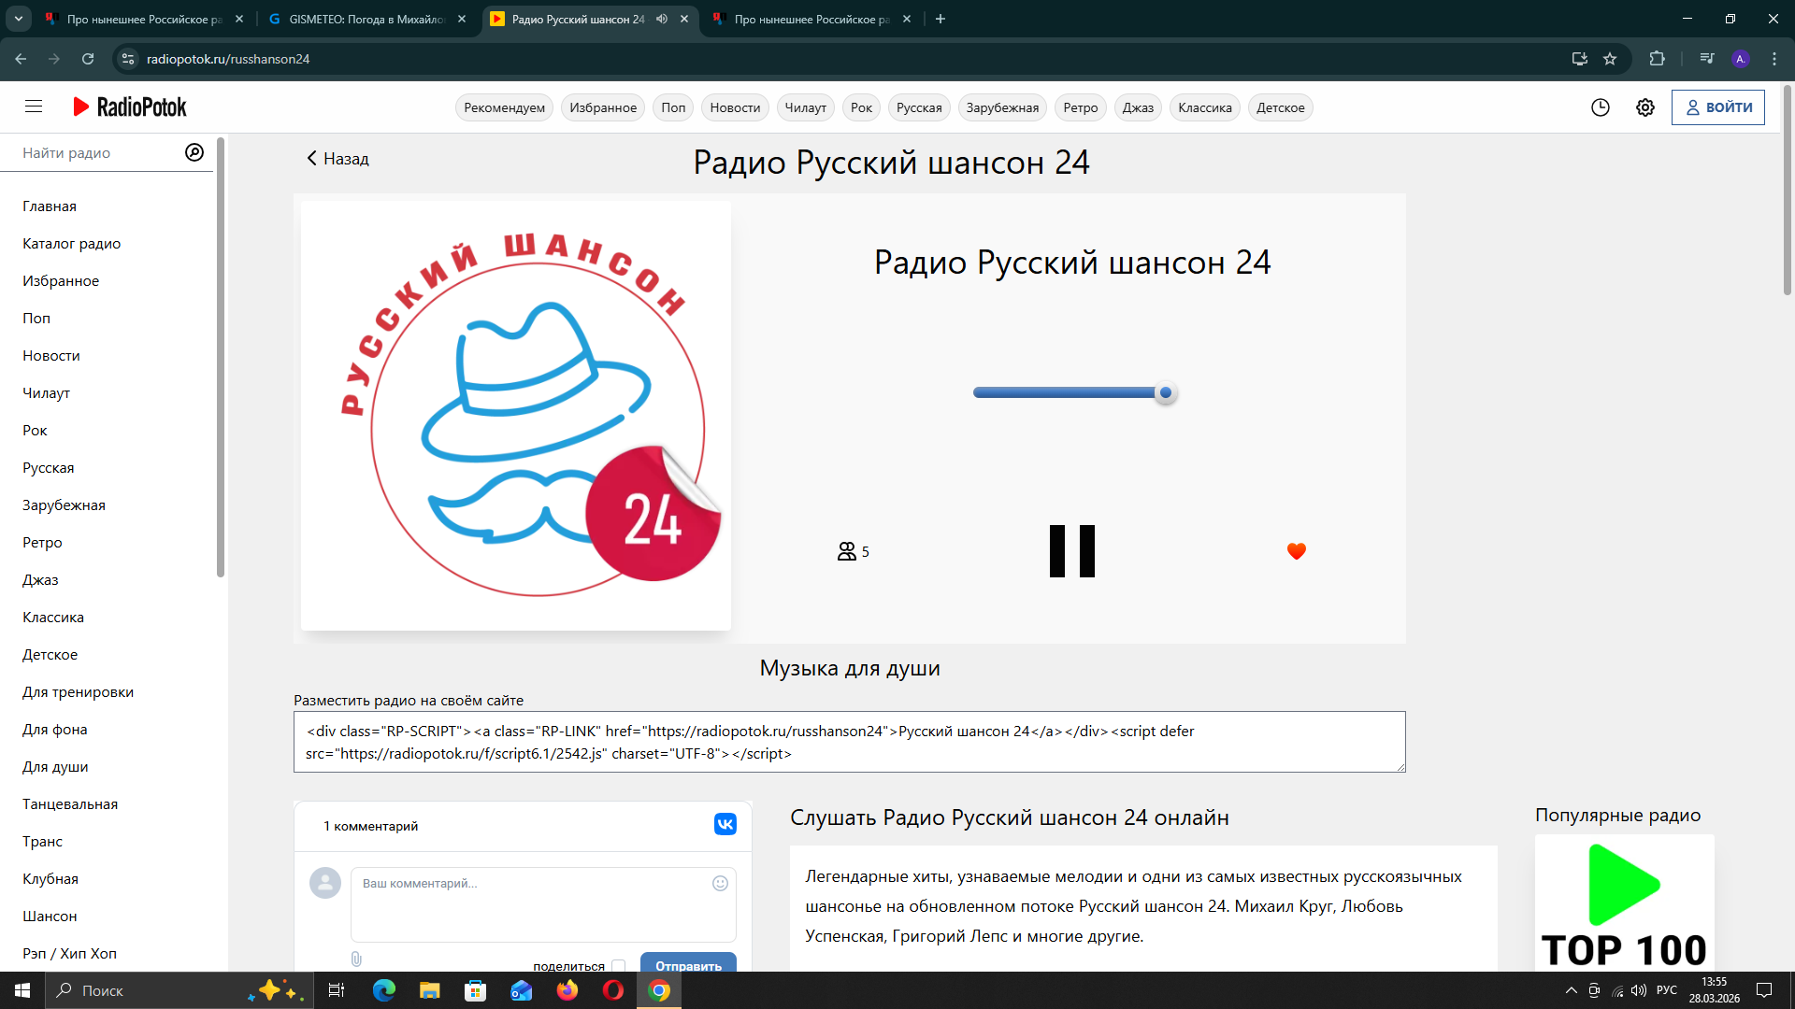Toggle favorite heart for this station
This screenshot has width=1795, height=1009.
(1297, 551)
